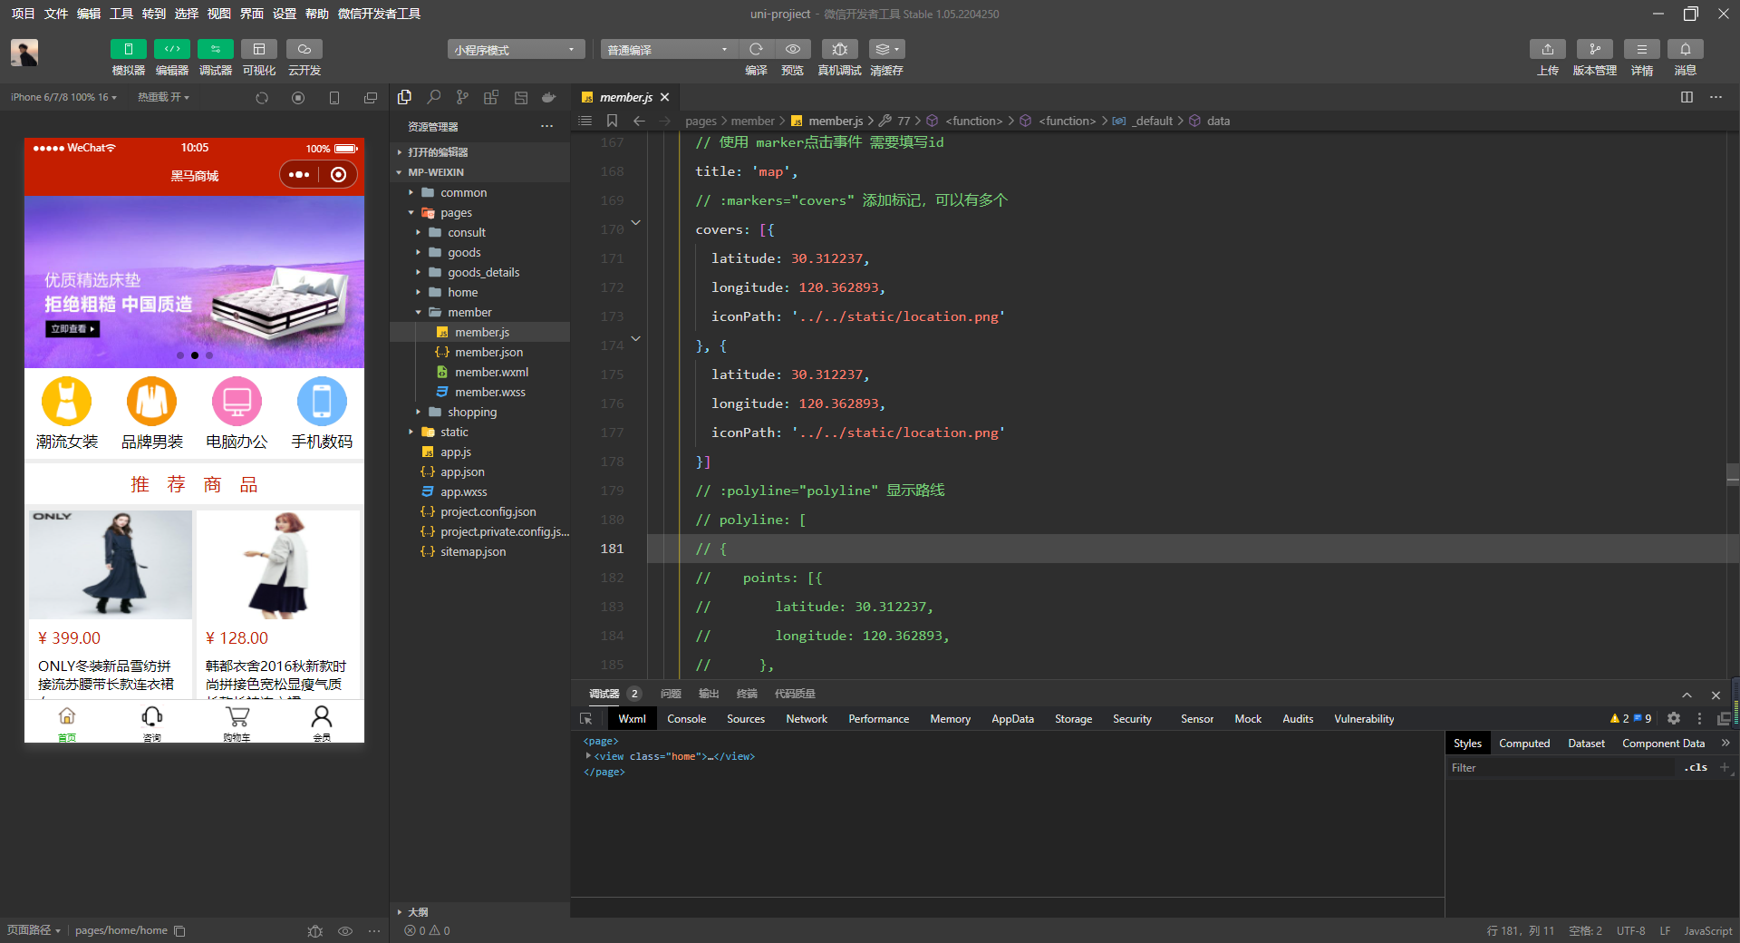Fold the code block at line 174

coord(636,339)
